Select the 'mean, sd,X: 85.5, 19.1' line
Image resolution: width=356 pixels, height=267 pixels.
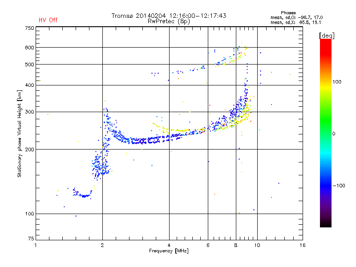(295, 23)
